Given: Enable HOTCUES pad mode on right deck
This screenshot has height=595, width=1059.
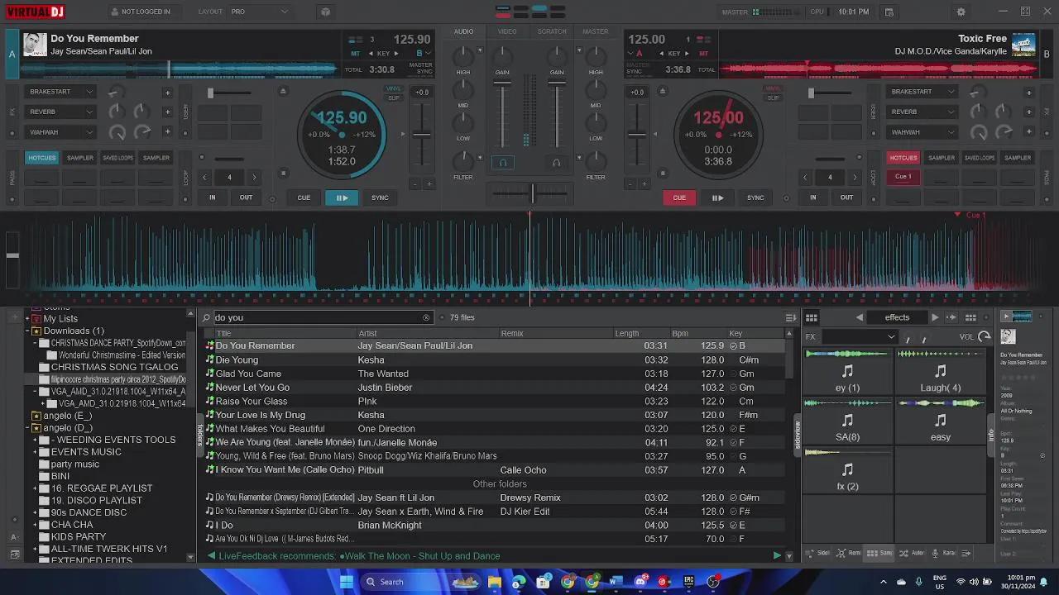Looking at the screenshot, I should tap(903, 158).
